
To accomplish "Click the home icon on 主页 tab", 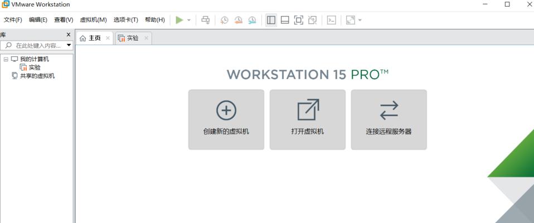I will coord(82,38).
